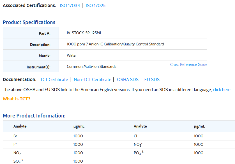Click the SO₄ analyte entry
Viewport: 235px width, 164px height.
click(18, 161)
